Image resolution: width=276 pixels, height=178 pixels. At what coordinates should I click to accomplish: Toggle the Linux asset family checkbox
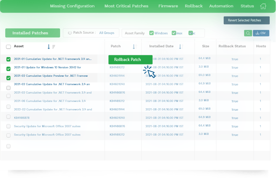173,33
